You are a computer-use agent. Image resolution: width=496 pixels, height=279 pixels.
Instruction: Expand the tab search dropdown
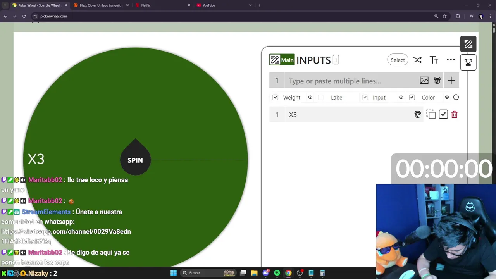click(x=5, y=5)
